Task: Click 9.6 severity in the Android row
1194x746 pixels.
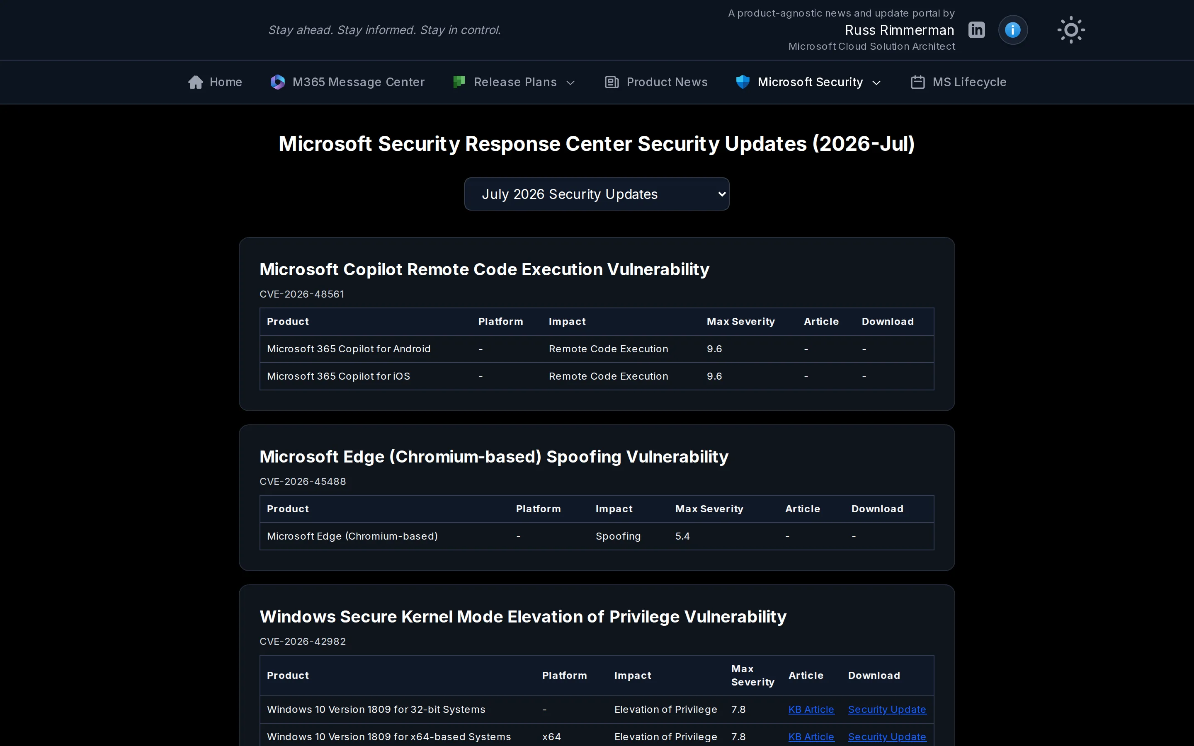Action: tap(714, 349)
